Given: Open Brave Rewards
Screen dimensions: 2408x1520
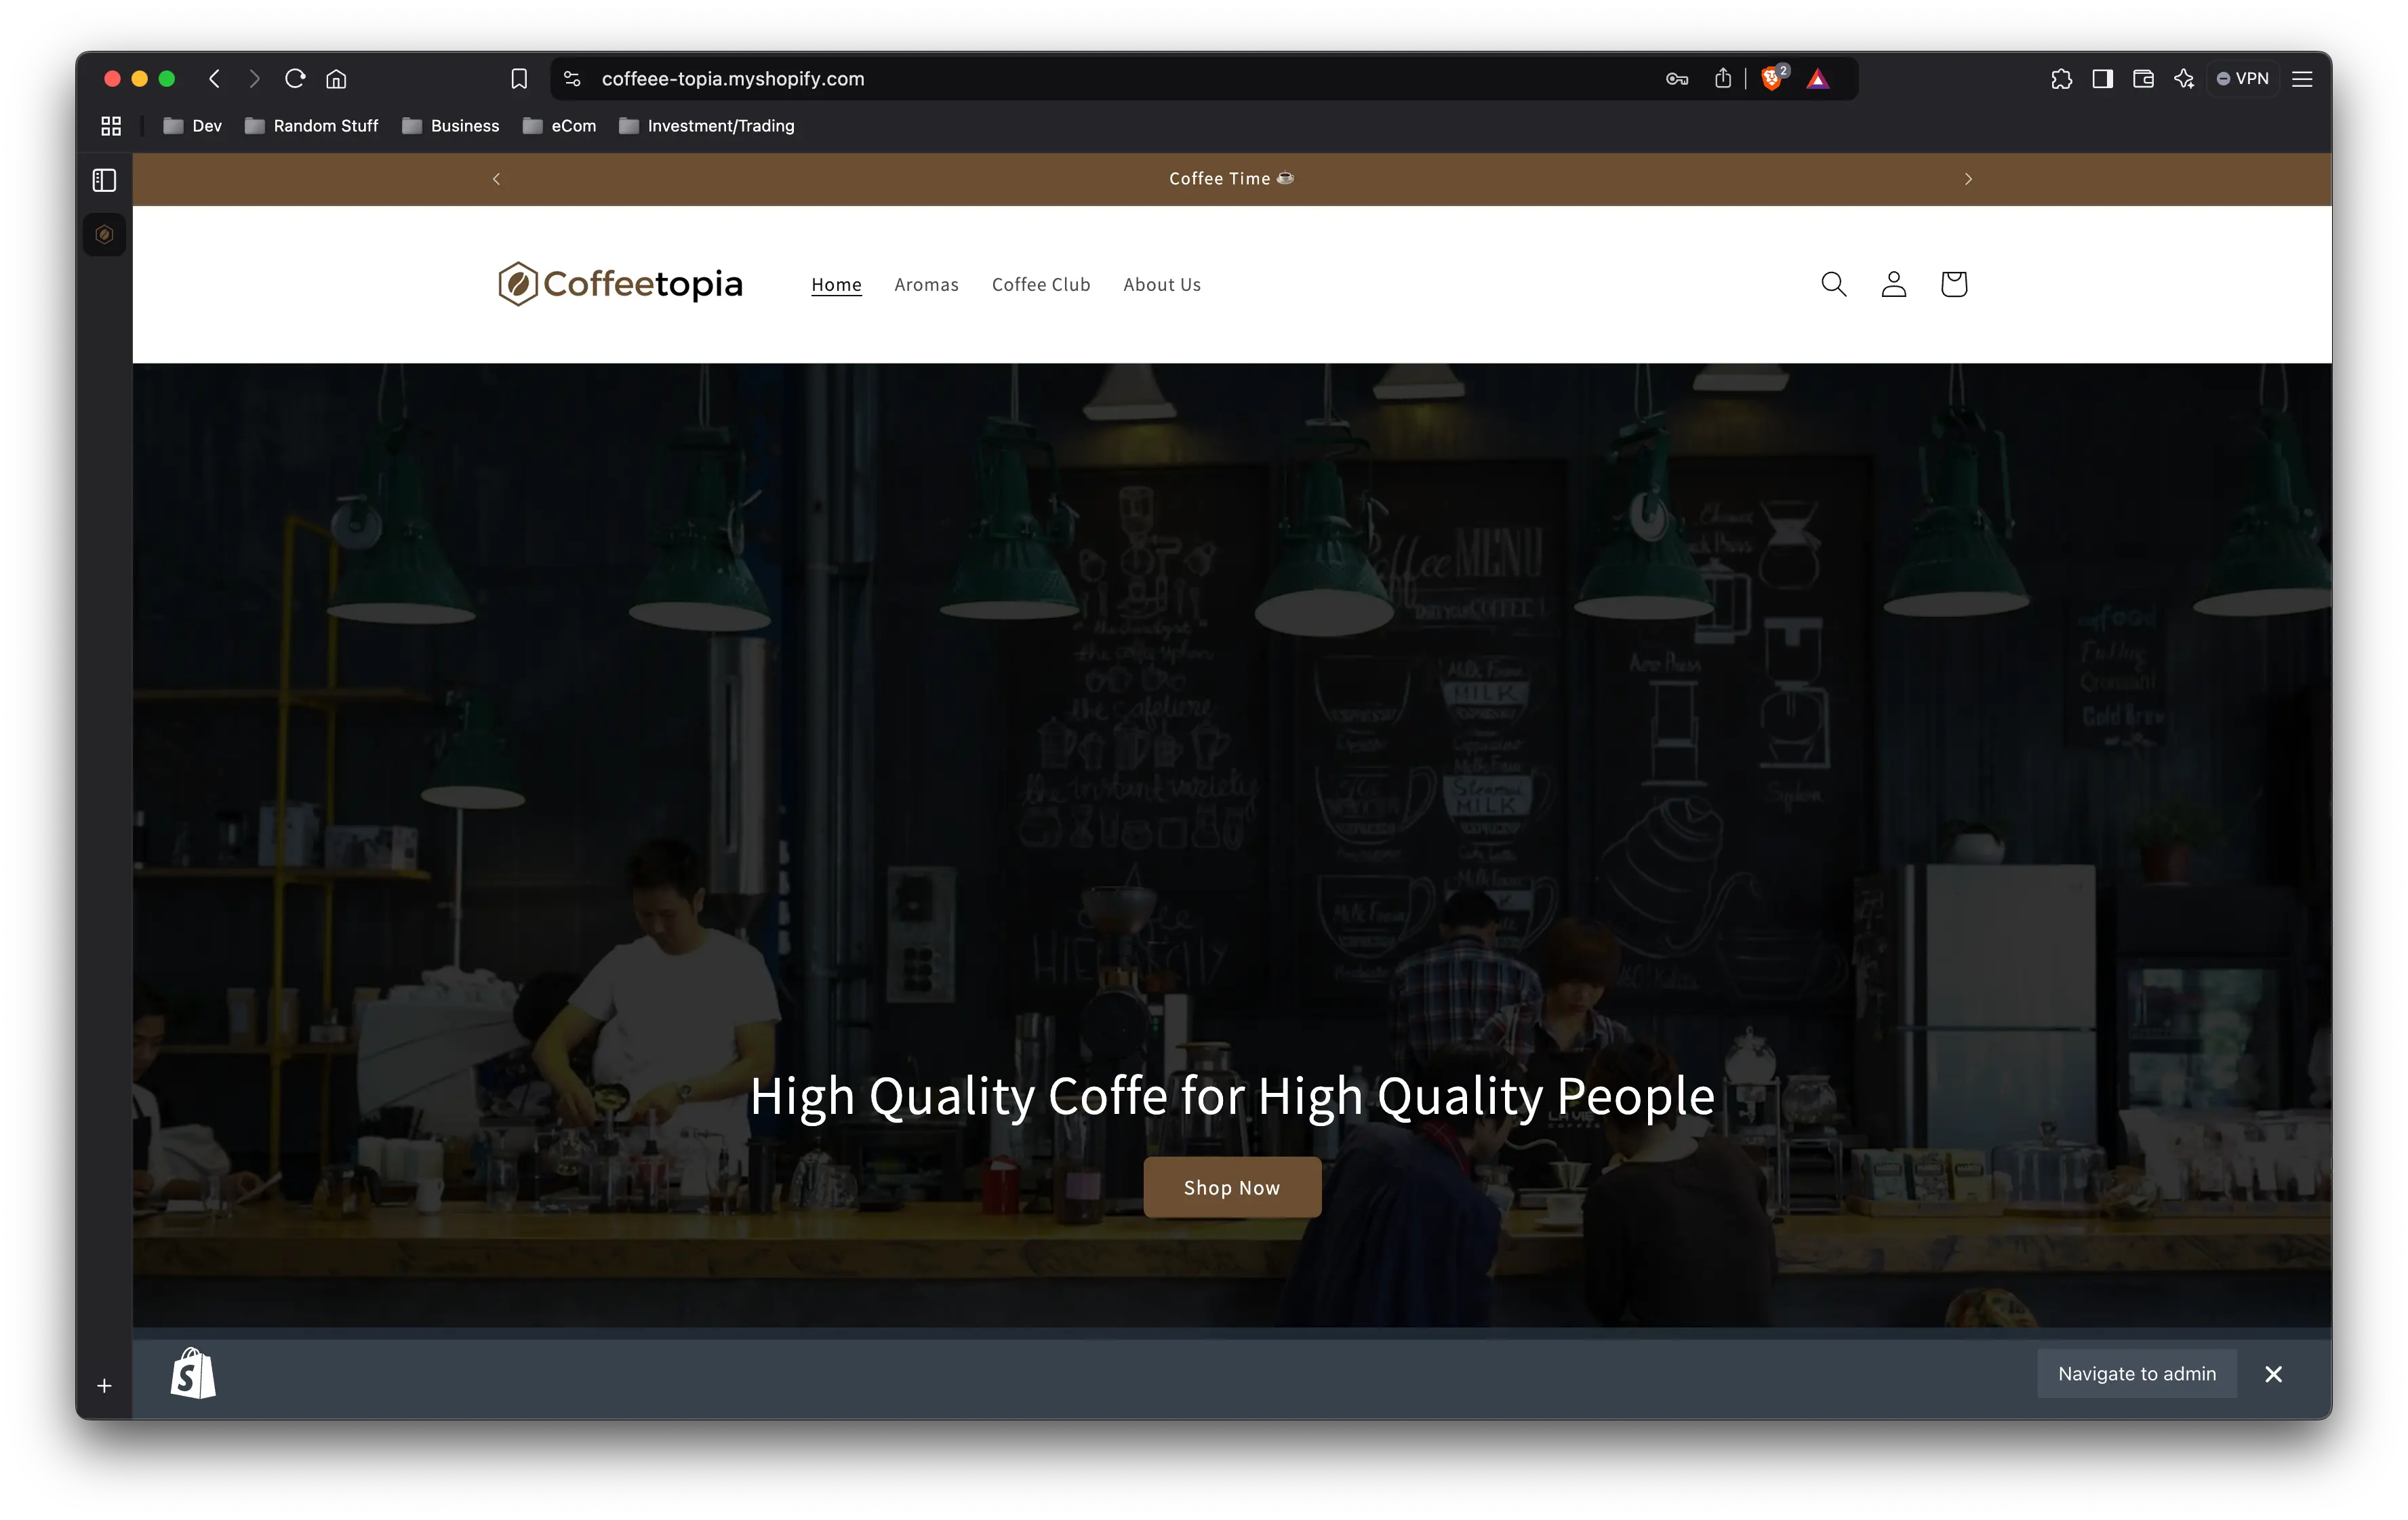Looking at the screenshot, I should [1818, 79].
